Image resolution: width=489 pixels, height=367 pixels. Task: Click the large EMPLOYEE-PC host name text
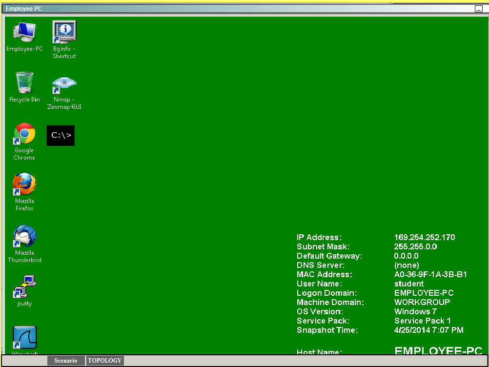pos(438,351)
